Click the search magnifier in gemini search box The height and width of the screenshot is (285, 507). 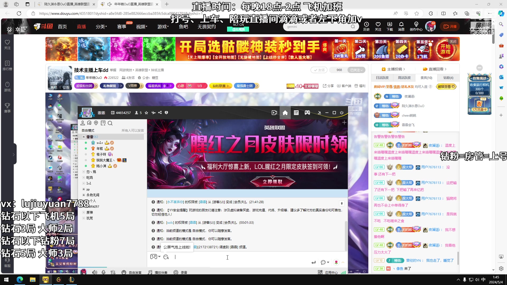[353, 27]
